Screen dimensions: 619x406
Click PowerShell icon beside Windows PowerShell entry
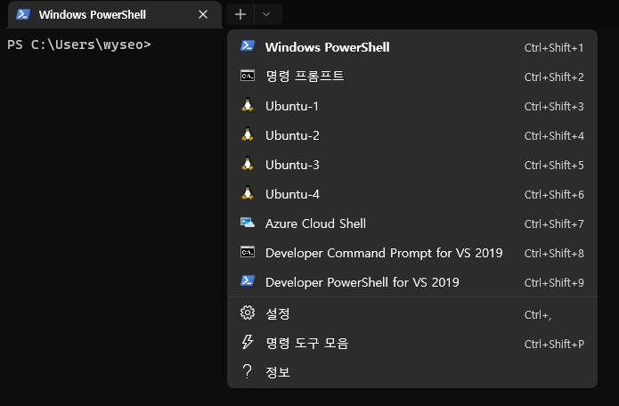click(x=248, y=46)
